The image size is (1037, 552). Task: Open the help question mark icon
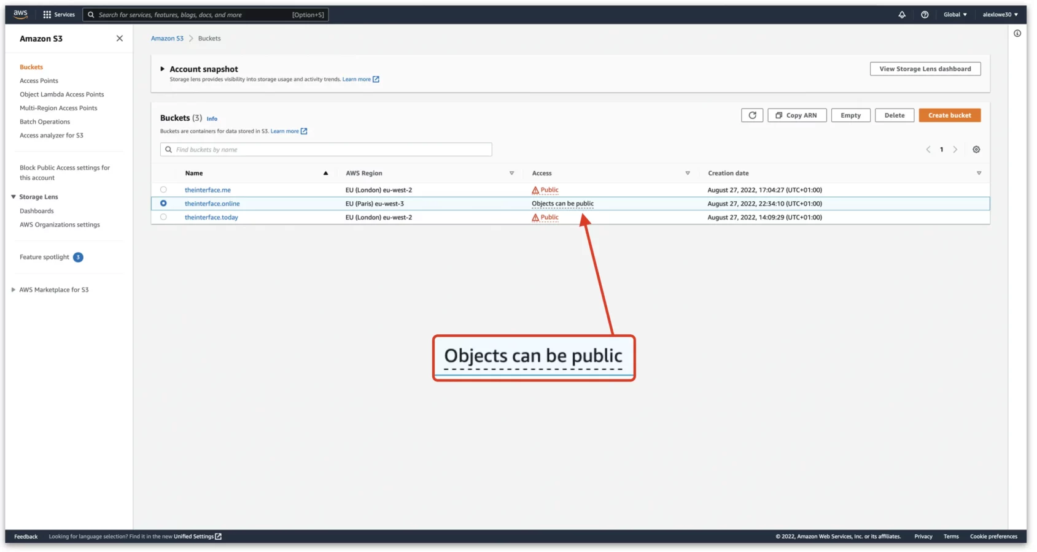coord(925,15)
